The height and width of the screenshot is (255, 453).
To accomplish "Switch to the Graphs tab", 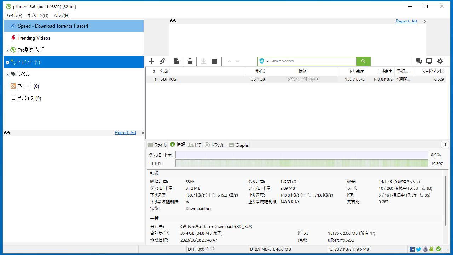I will [239, 145].
